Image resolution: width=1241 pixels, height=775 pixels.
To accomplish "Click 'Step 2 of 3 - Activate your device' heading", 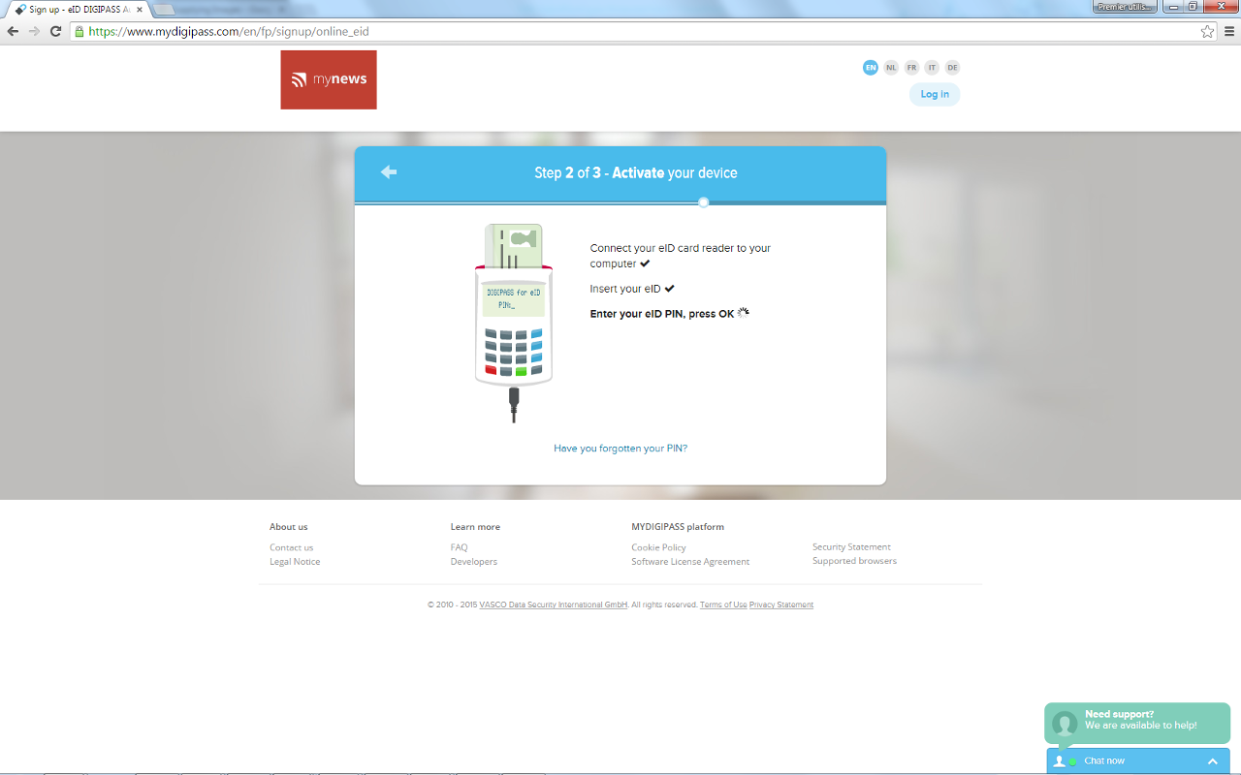I will pyautogui.click(x=636, y=172).
